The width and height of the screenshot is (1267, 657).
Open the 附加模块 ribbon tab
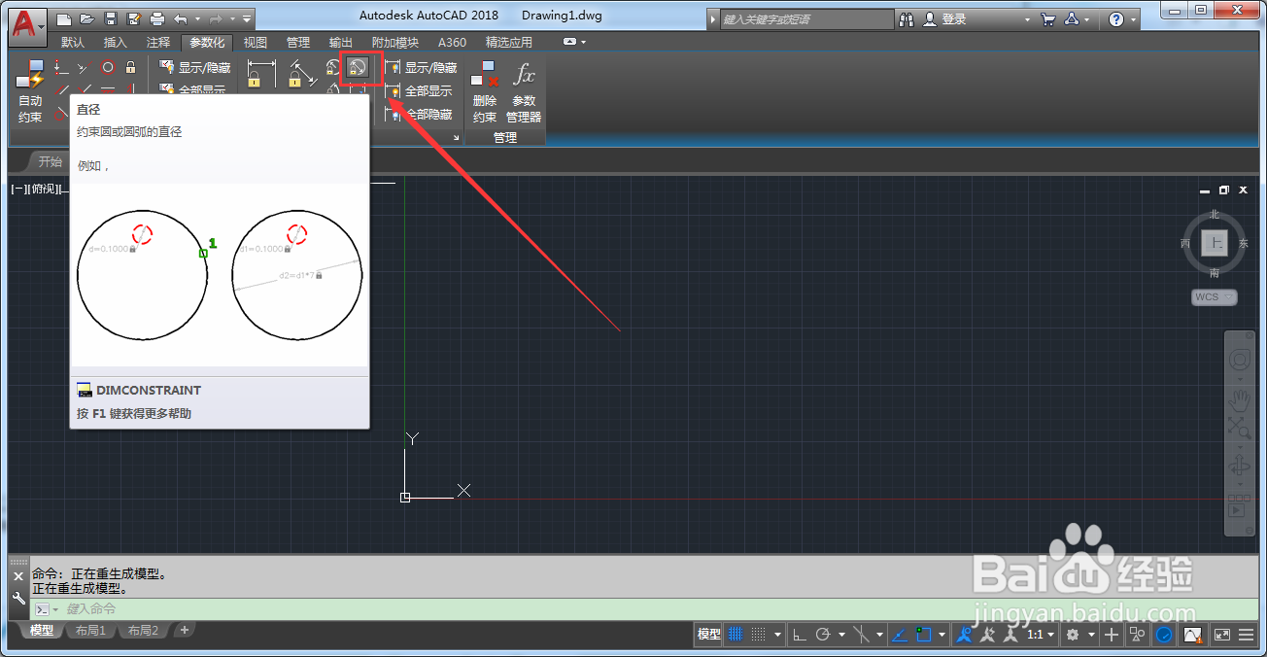(x=395, y=42)
